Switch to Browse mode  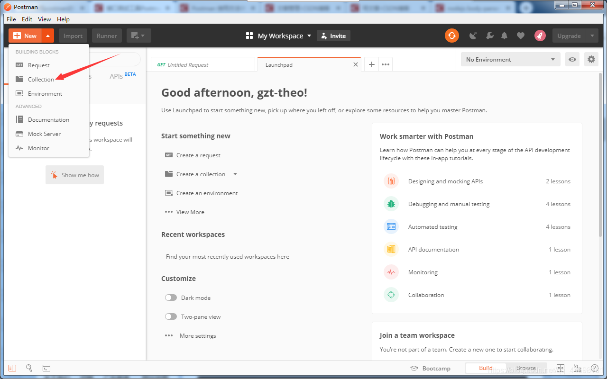526,368
